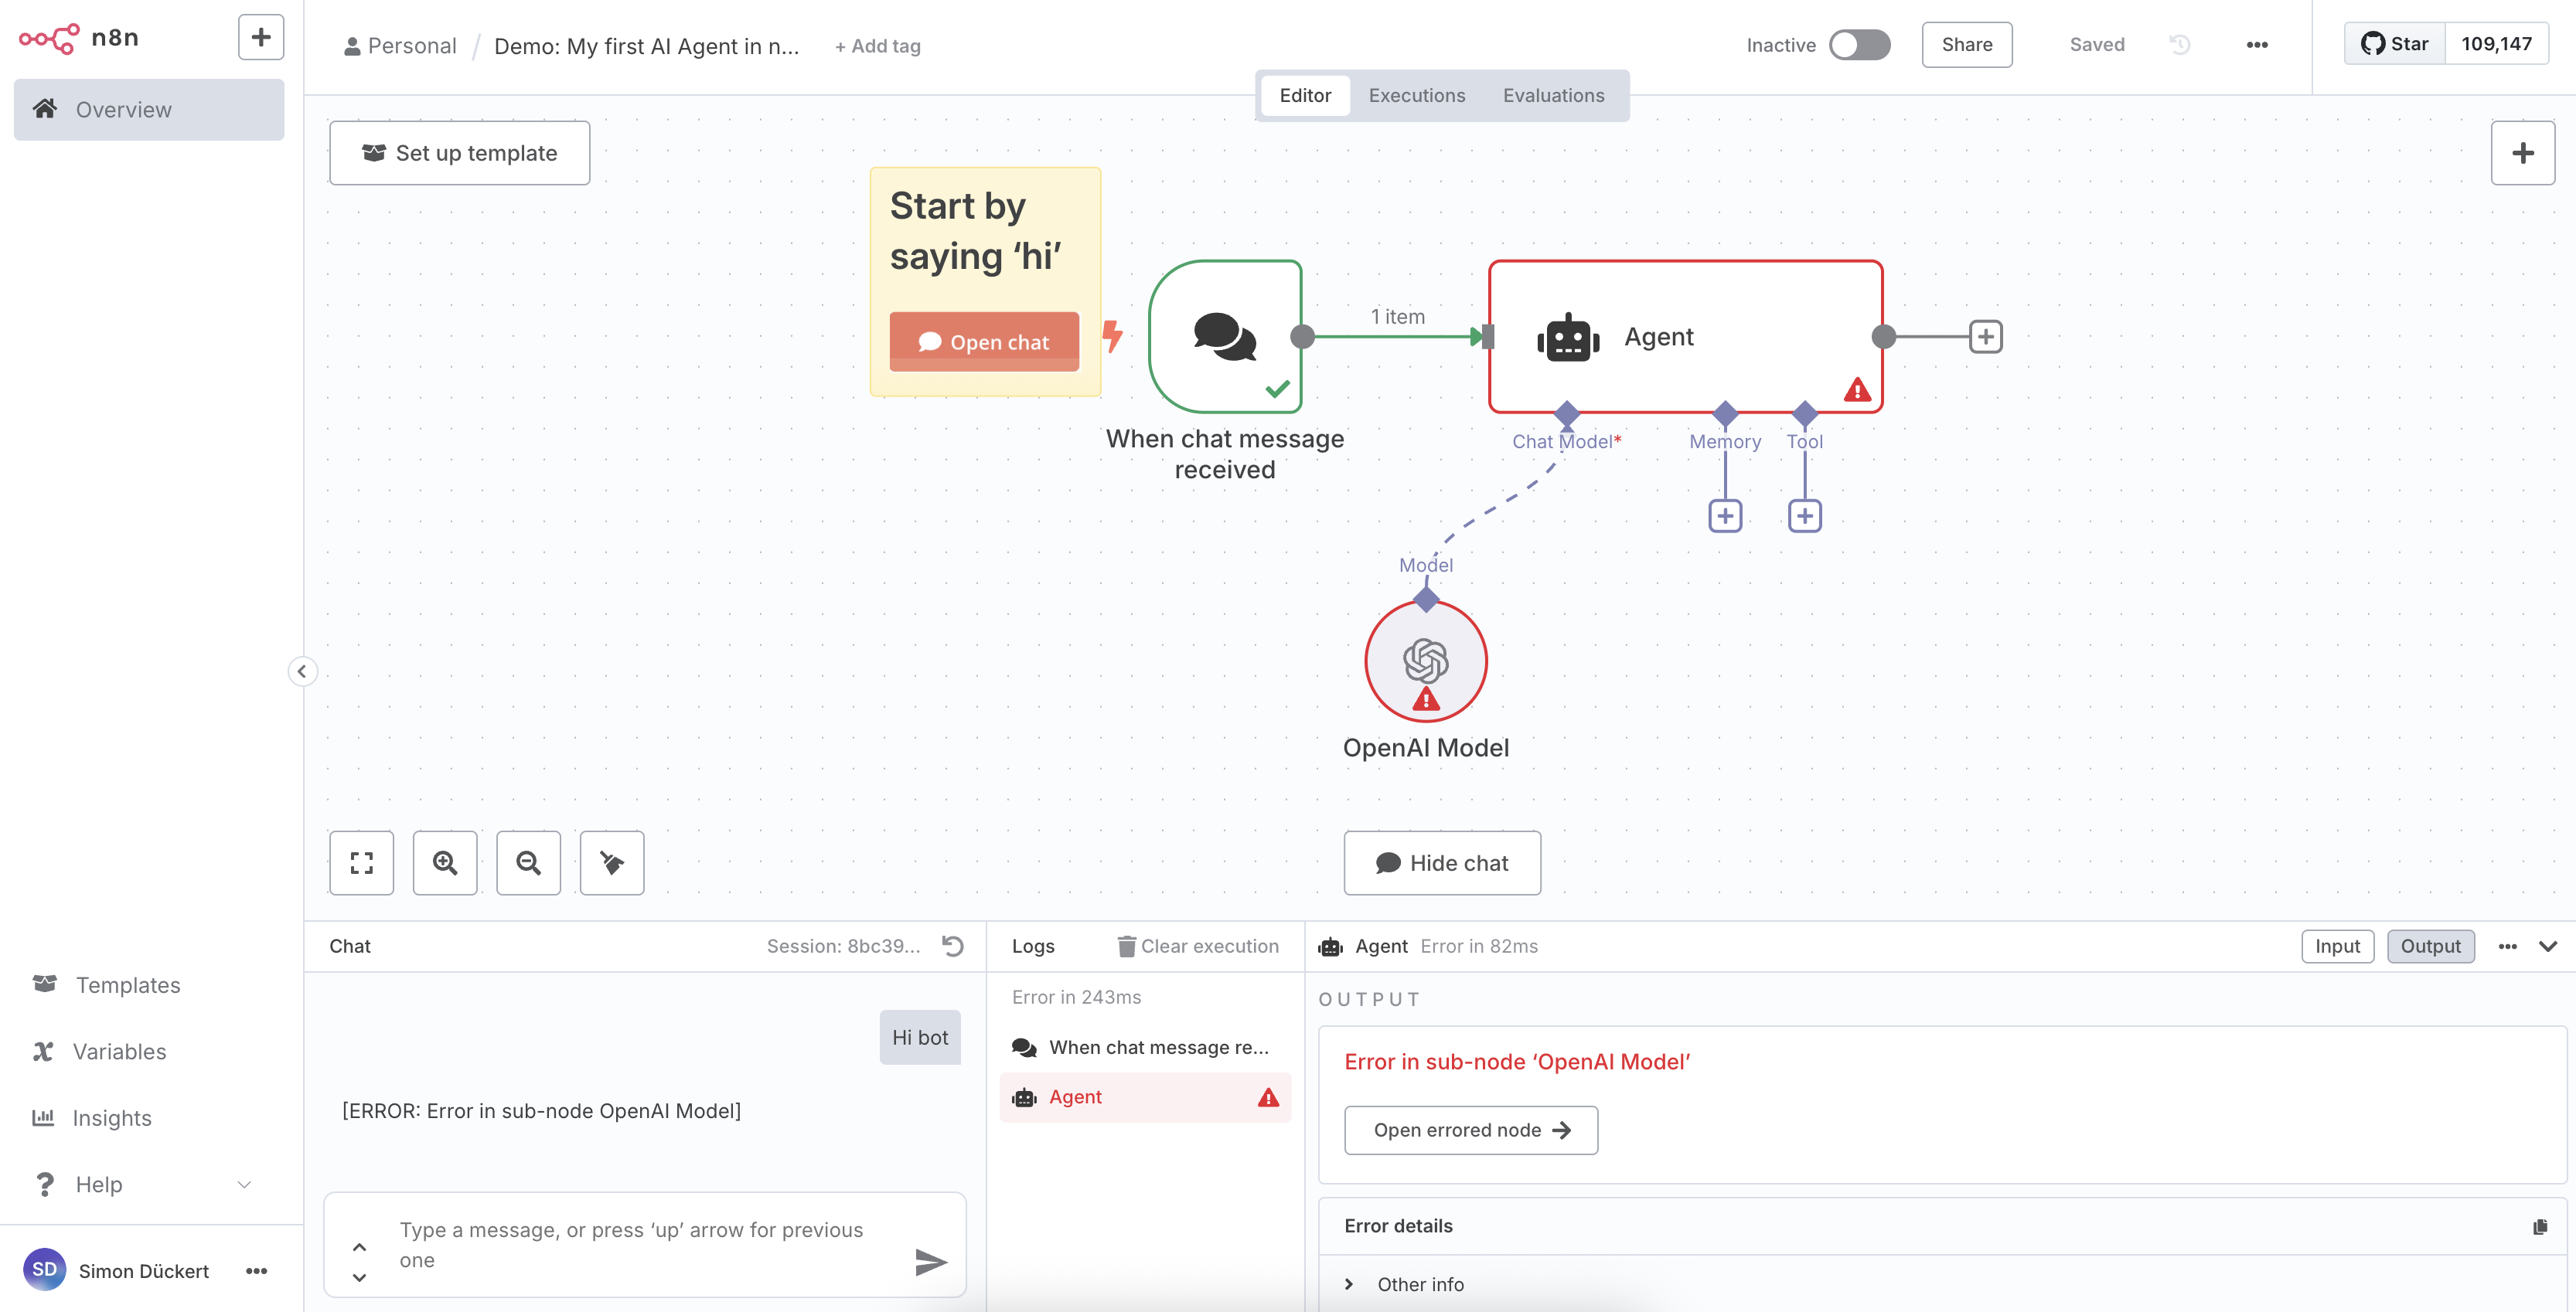Click the plus connector after the Agent output

pyautogui.click(x=1985, y=337)
